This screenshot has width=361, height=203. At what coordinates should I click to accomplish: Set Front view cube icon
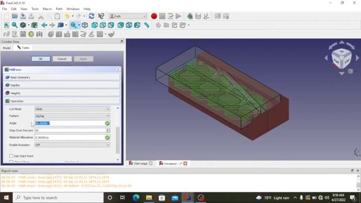[94, 25]
